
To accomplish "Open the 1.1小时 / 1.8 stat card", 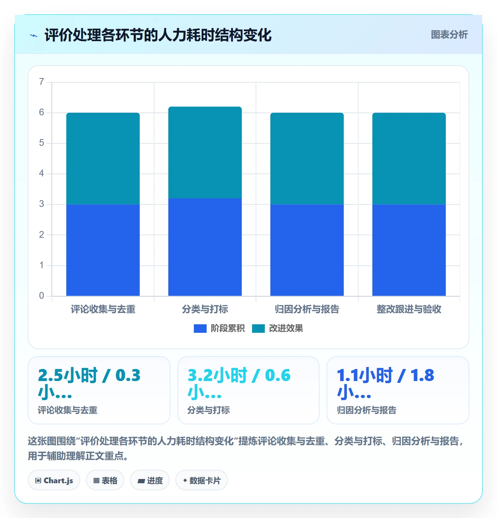I will [398, 390].
